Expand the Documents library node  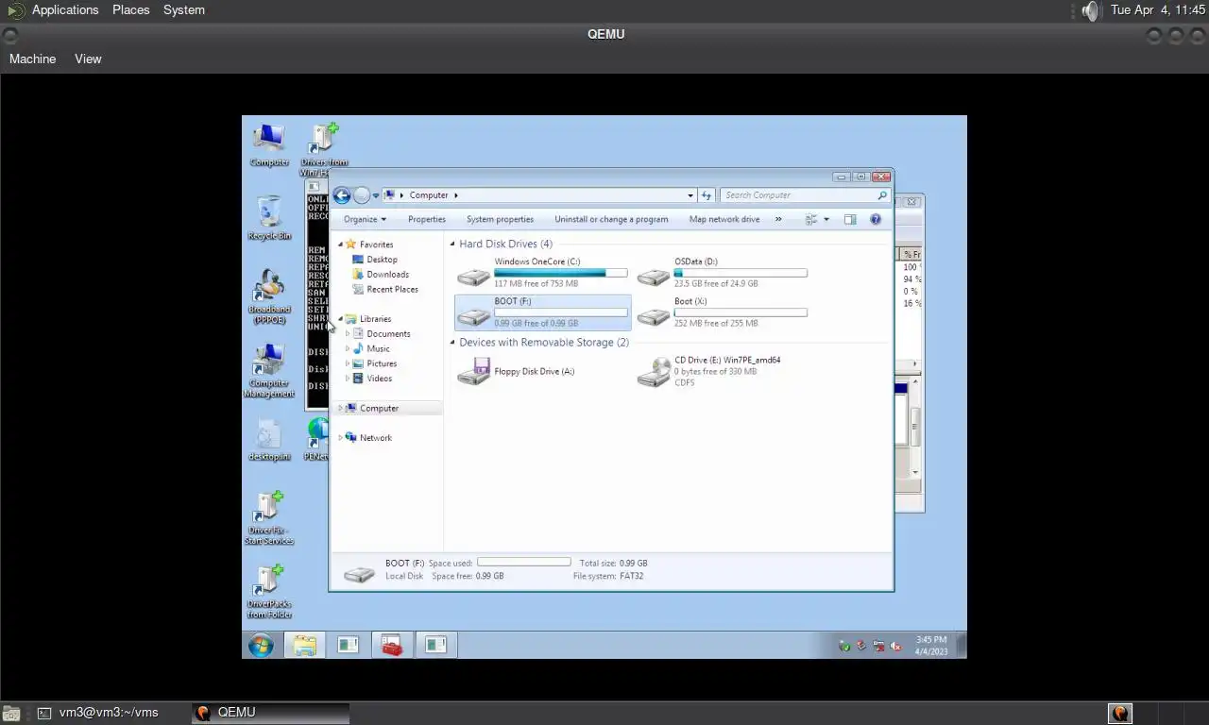coord(348,334)
